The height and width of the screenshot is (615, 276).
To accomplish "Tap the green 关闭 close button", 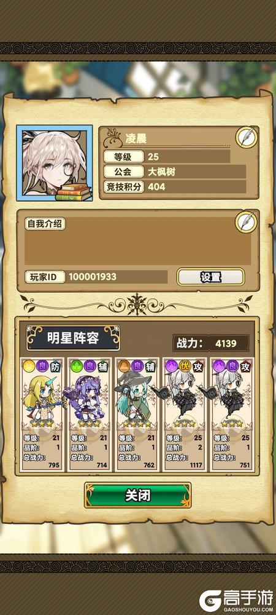I will click(137, 495).
